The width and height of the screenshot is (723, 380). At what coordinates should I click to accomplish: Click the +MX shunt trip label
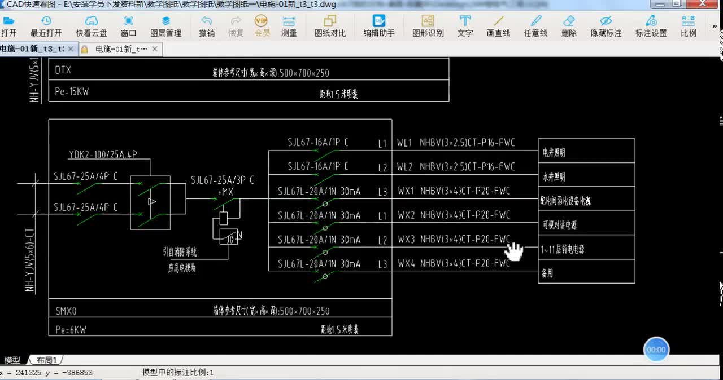[225, 192]
